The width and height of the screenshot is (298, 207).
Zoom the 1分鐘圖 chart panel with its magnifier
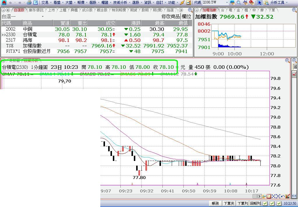tap(288, 61)
